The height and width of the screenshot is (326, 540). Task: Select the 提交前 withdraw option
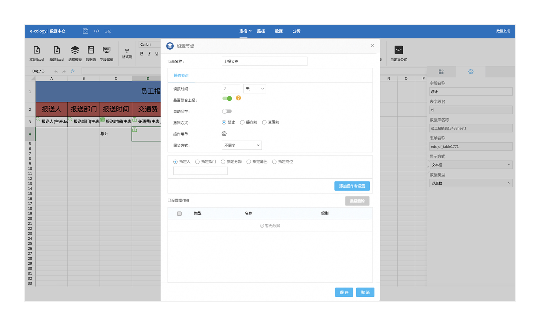pos(242,123)
